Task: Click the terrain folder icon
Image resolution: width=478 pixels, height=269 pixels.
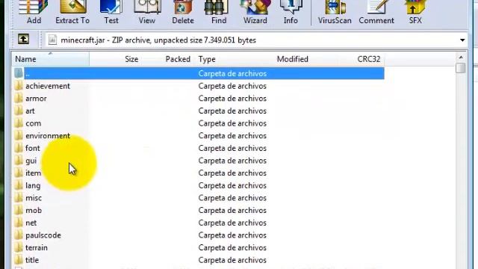Action: click(19, 247)
